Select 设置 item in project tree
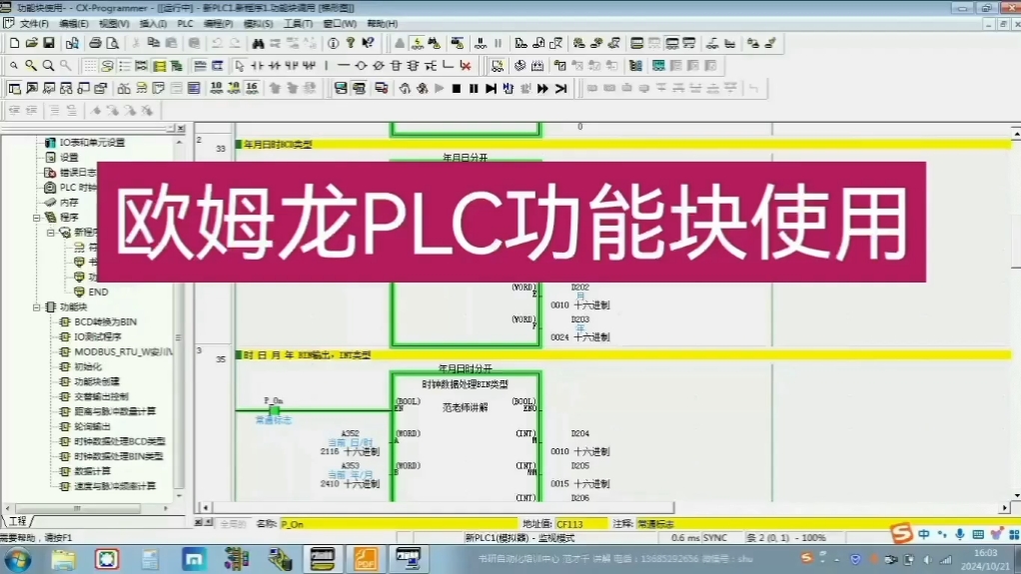This screenshot has height=574, width=1021. tap(69, 158)
